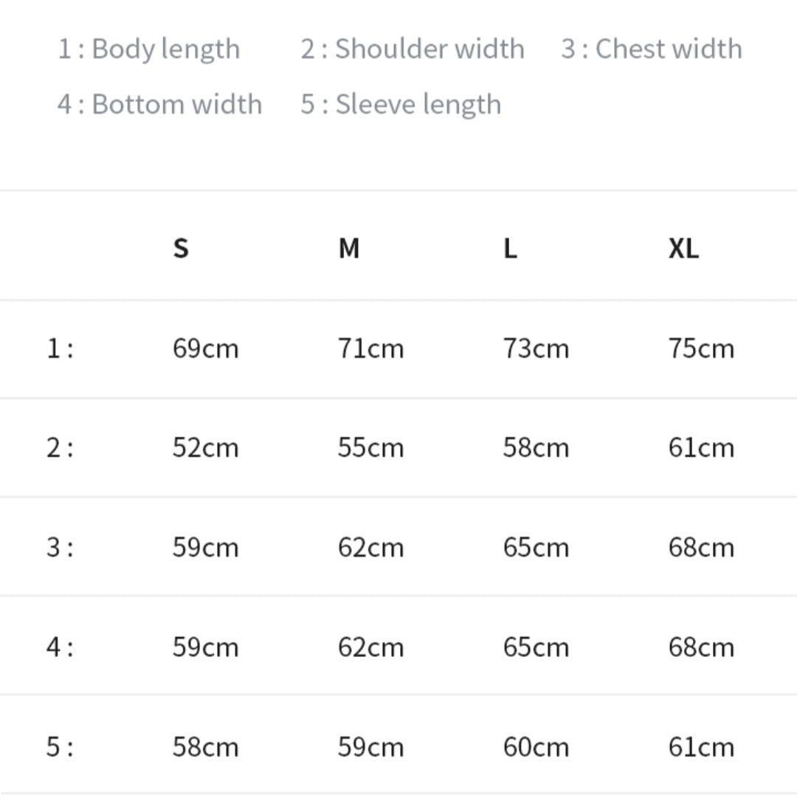Image resolution: width=797 pixels, height=798 pixels.
Task: Select the L size column header
Action: point(510,248)
